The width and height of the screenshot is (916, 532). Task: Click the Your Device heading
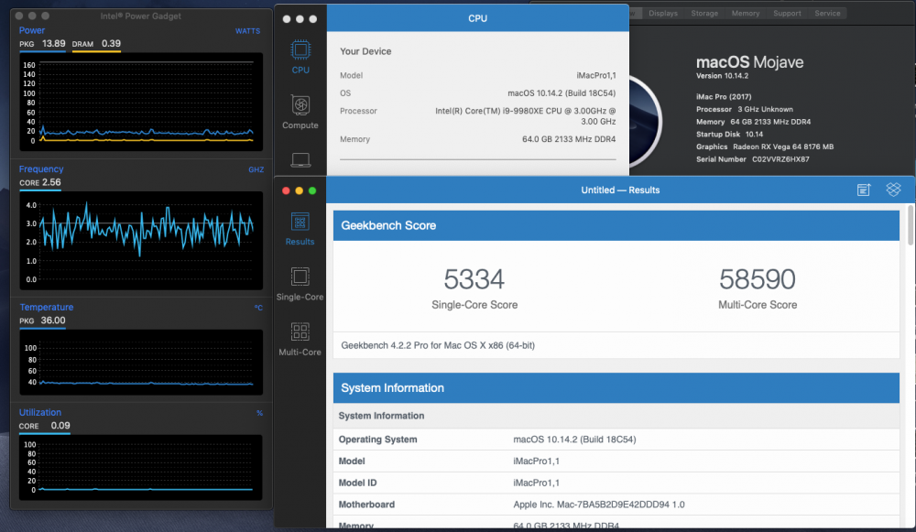point(365,51)
